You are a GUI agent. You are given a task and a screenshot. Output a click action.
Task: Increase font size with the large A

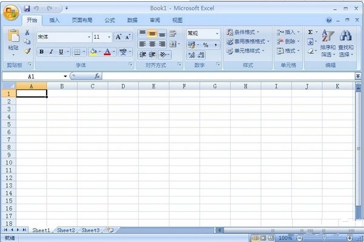119,37
